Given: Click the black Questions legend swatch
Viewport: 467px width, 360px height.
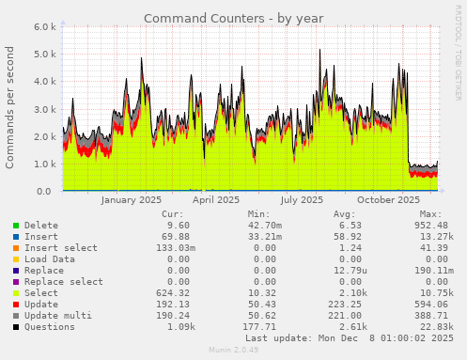Looking at the screenshot, I should [16, 327].
